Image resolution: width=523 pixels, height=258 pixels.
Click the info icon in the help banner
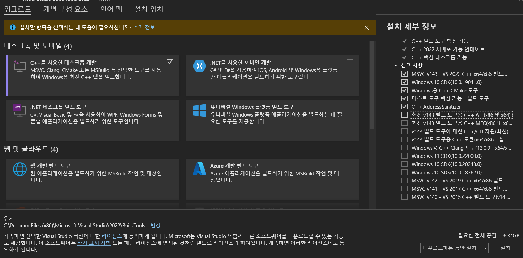click(x=13, y=27)
